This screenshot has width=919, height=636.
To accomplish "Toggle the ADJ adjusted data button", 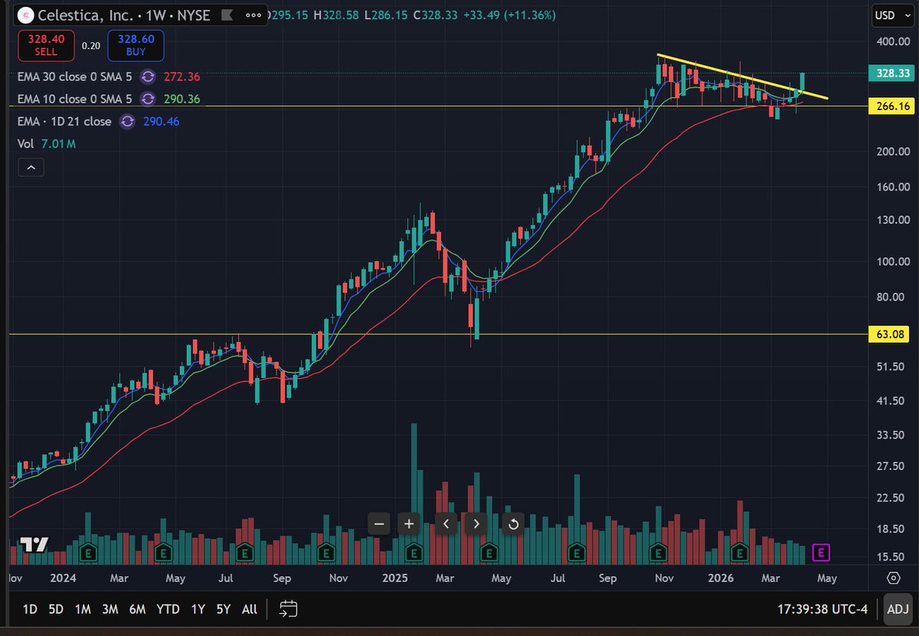I will point(897,609).
